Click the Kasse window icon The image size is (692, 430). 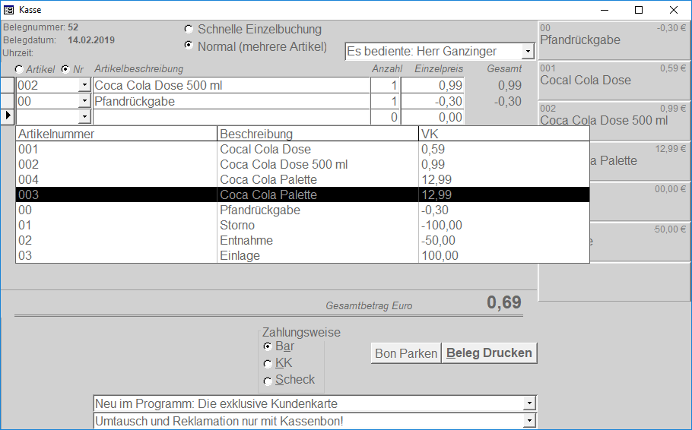click(8, 10)
